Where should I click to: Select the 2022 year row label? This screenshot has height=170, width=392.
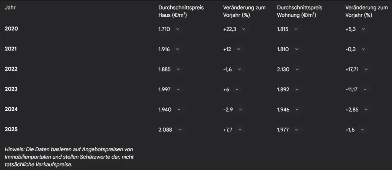(11, 69)
